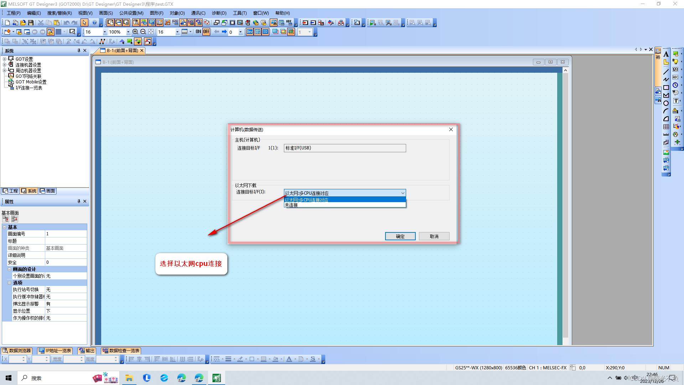Select the Circle figure tool

click(666, 103)
